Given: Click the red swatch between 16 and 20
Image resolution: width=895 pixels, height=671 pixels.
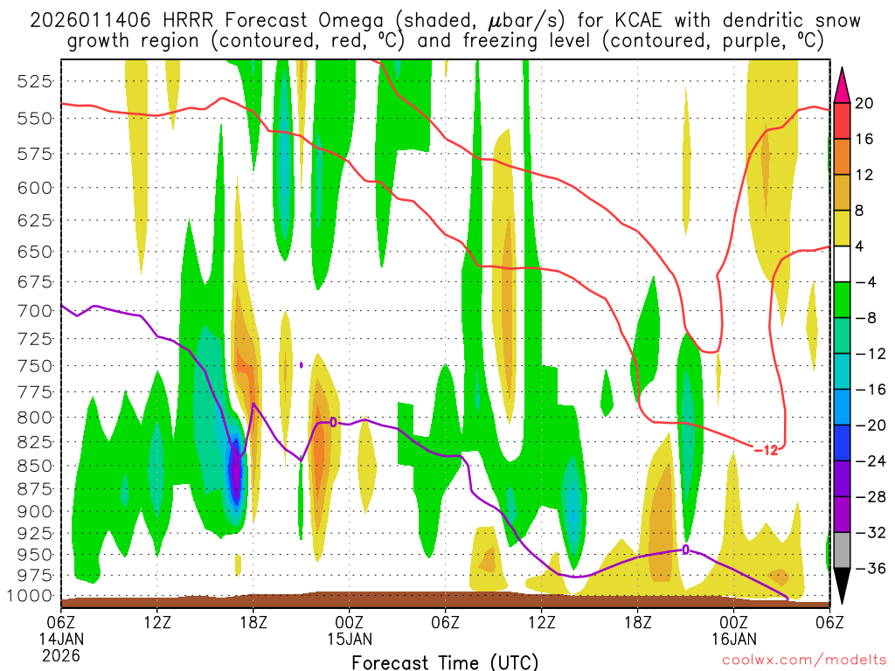Looking at the screenshot, I should (x=842, y=121).
